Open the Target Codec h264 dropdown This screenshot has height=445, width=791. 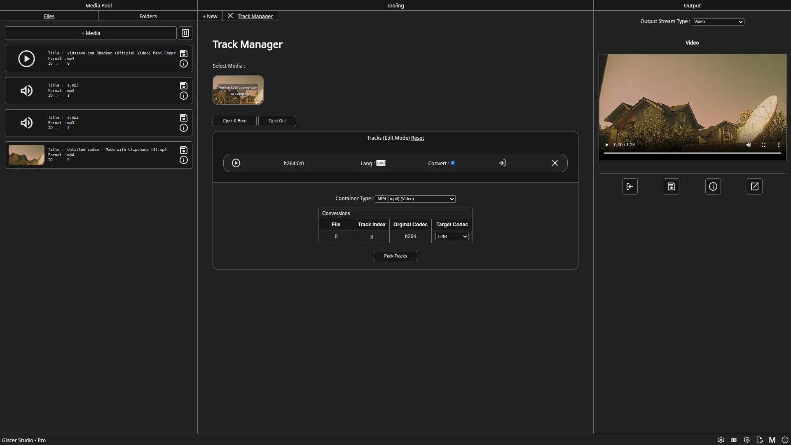452,237
